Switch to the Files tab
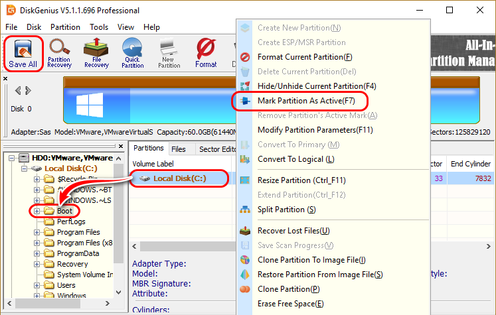The height and width of the screenshot is (315, 496). click(x=179, y=149)
